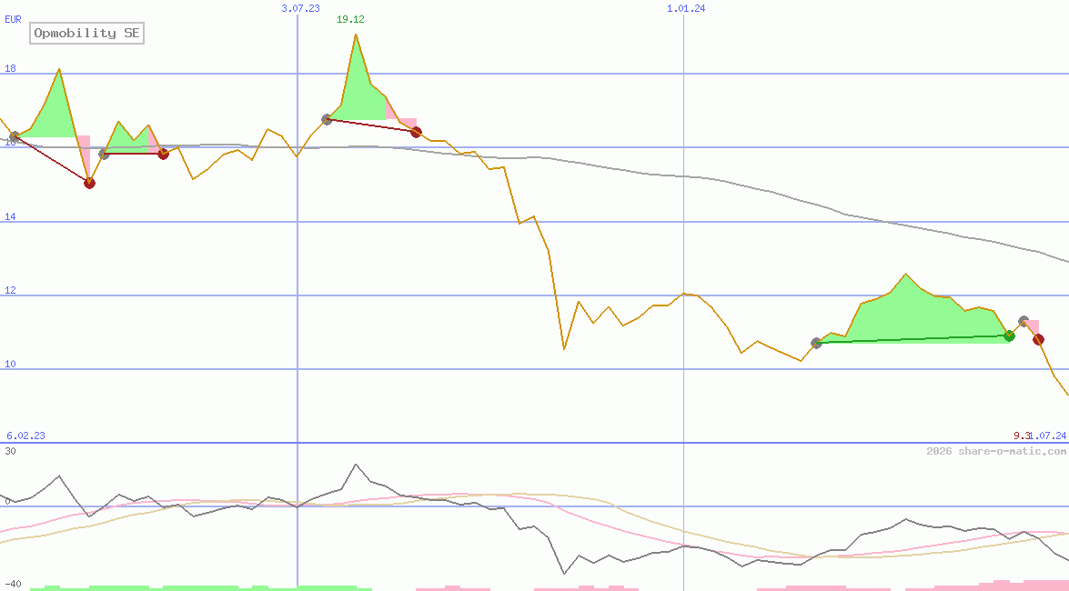
Task: Select the gray entry marker starting the green trade line
Action: [x=816, y=343]
